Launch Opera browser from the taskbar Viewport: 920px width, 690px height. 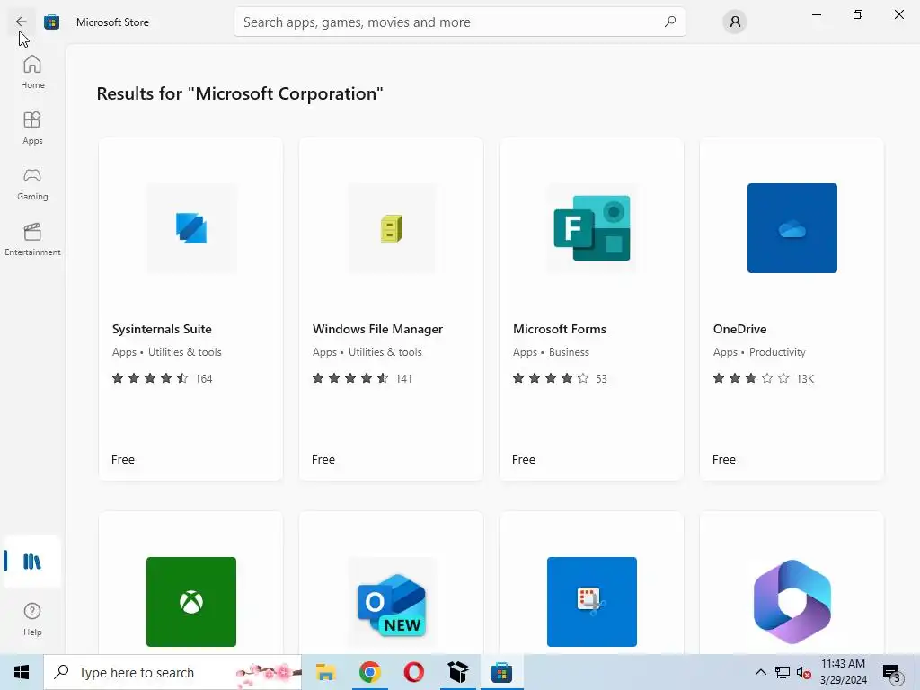413,672
